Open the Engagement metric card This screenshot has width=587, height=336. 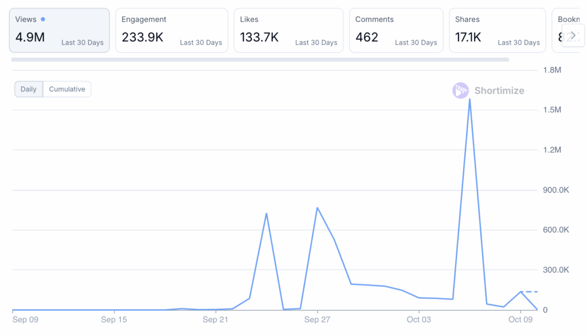171,30
